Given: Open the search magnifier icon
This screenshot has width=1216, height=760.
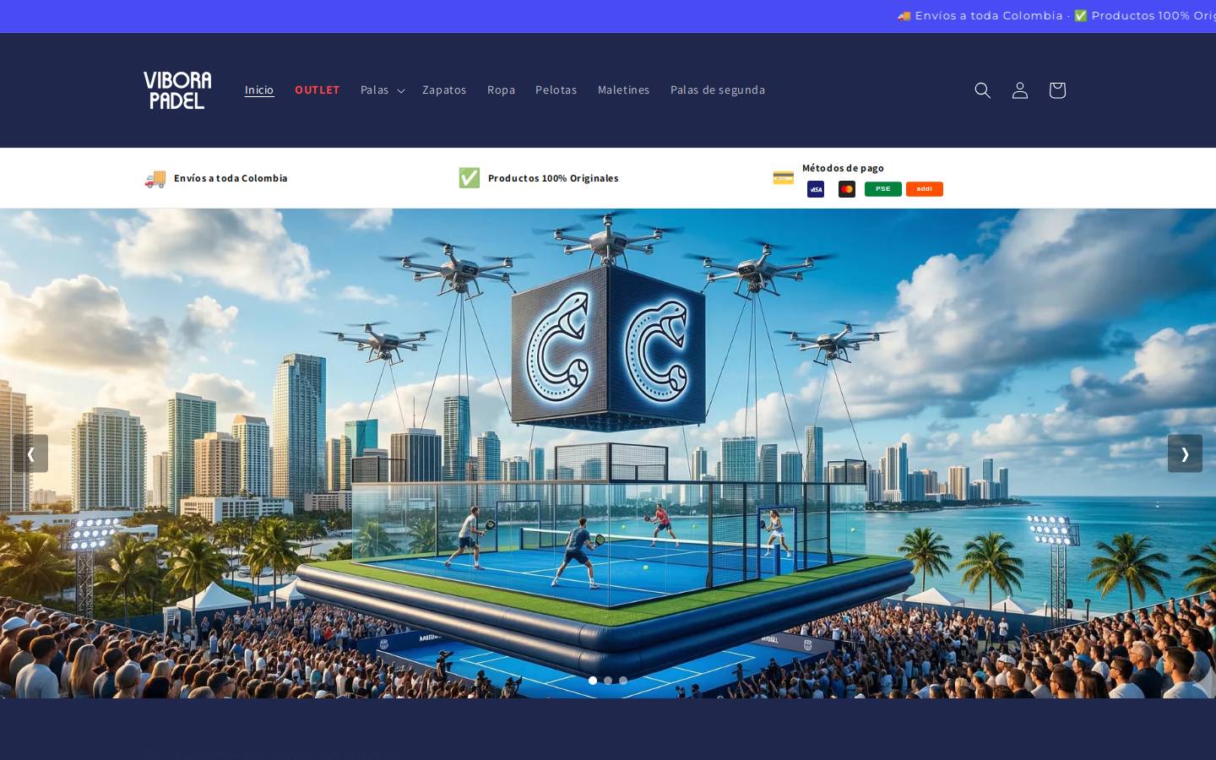Looking at the screenshot, I should (982, 90).
